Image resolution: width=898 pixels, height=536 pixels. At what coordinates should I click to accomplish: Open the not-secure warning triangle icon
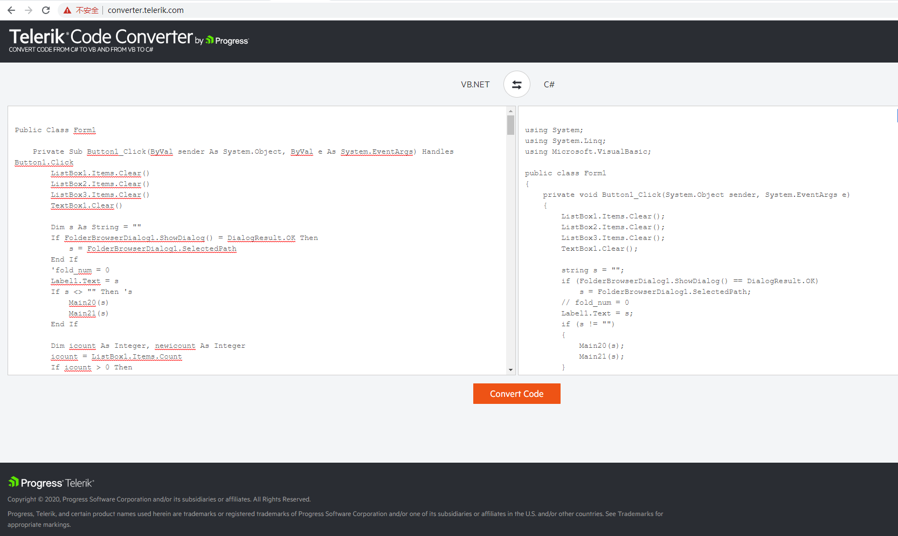[x=67, y=10]
